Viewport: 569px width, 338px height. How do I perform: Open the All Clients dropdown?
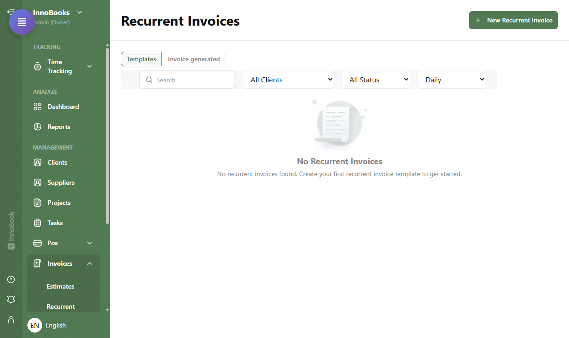[x=289, y=80]
